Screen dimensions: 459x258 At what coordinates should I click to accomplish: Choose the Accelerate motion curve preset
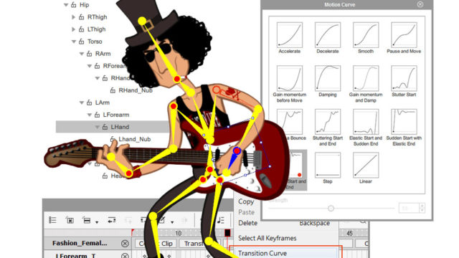click(x=290, y=35)
